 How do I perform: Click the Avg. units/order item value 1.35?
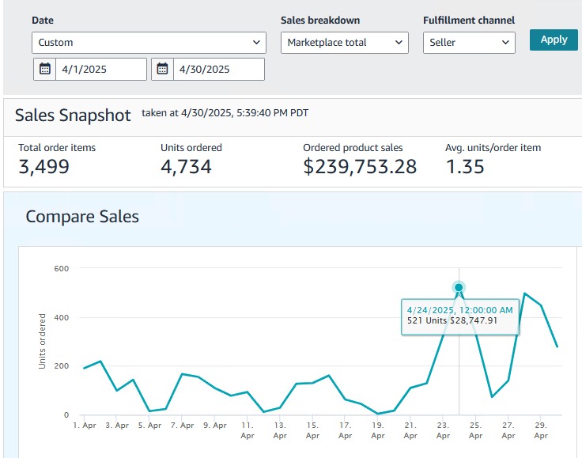coord(465,167)
